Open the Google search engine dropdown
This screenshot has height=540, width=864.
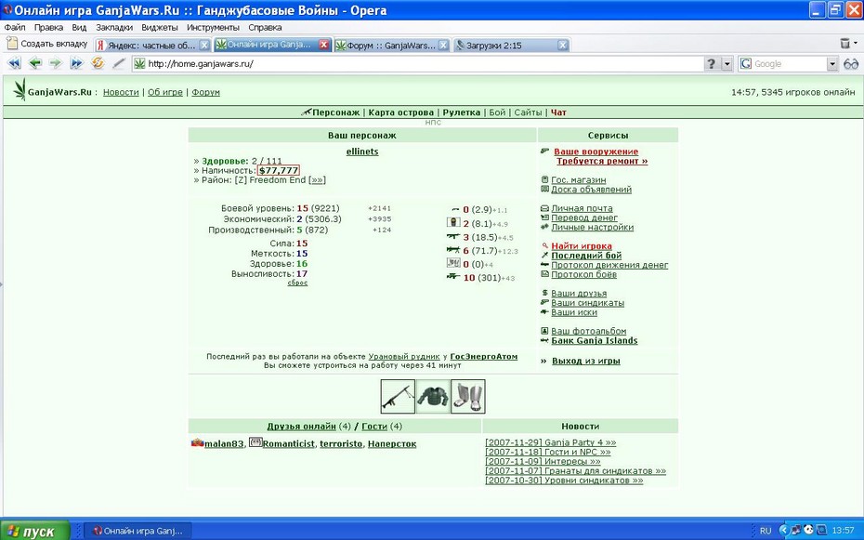832,64
